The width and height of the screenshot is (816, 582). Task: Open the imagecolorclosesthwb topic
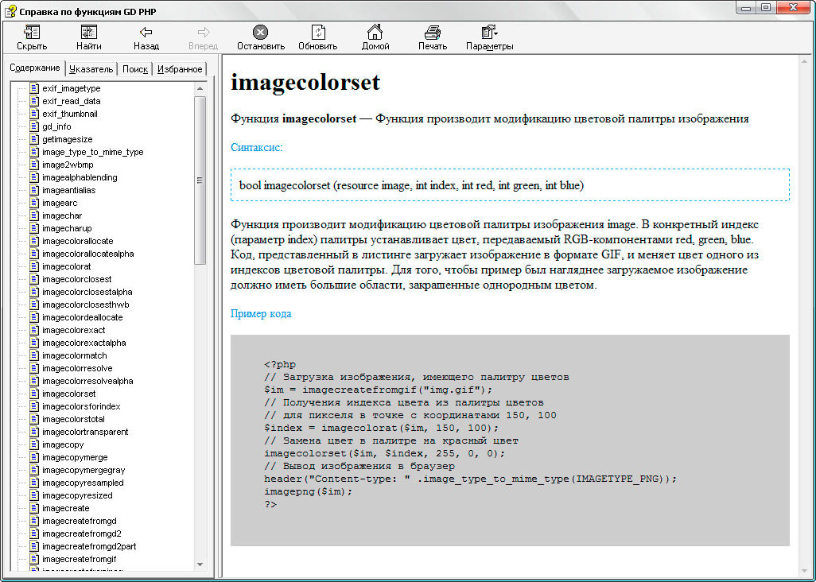pos(85,305)
